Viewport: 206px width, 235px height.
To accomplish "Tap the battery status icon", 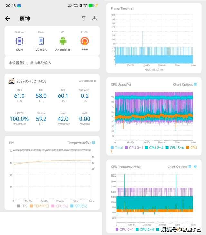I will [91, 5].
